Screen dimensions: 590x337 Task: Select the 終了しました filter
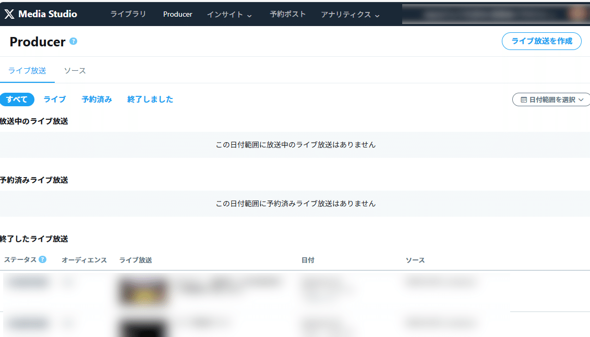(150, 99)
